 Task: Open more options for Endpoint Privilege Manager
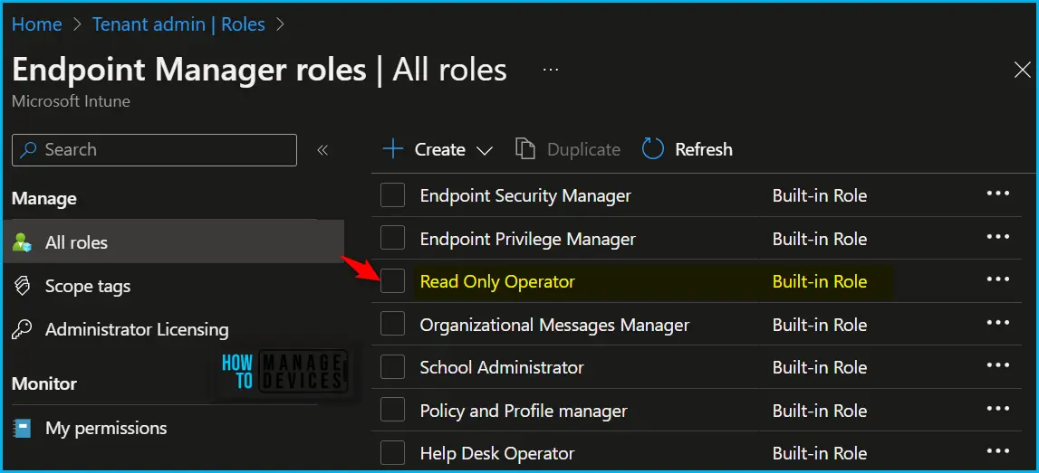998,236
